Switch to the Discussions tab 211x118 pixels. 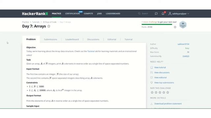point(93,39)
